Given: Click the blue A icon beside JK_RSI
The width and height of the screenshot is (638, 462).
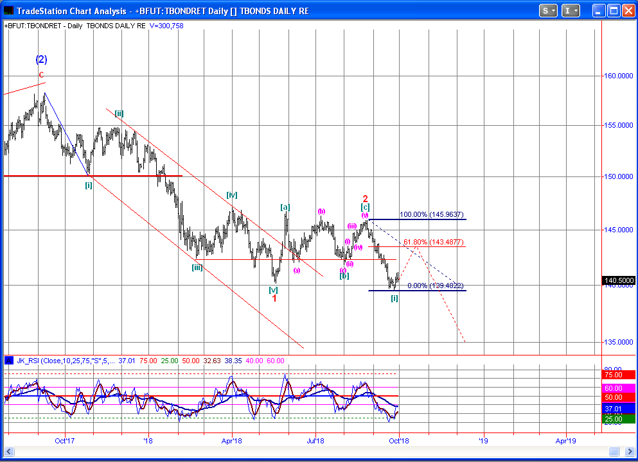Looking at the screenshot, I should click(x=8, y=361).
